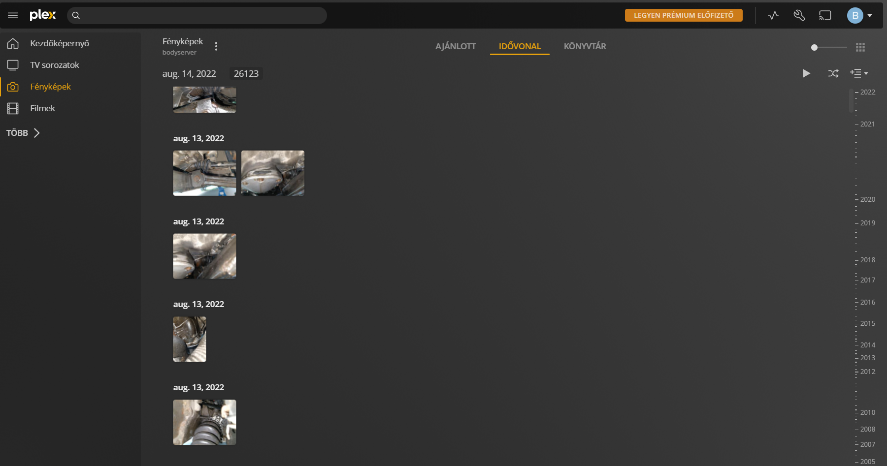This screenshot has height=466, width=887.
Task: Jump to 2017 on the timeline
Action: [867, 280]
